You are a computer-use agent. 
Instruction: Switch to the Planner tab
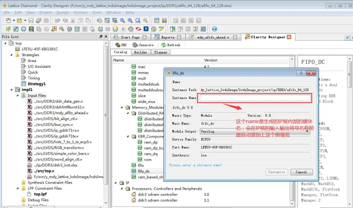[161, 52]
